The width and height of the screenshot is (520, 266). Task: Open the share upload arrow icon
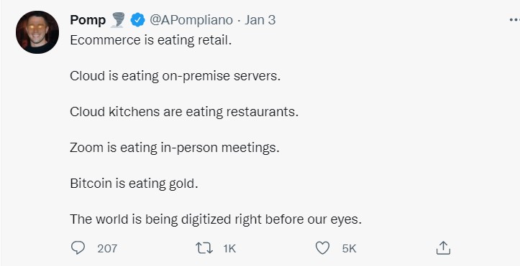pyautogui.click(x=443, y=247)
